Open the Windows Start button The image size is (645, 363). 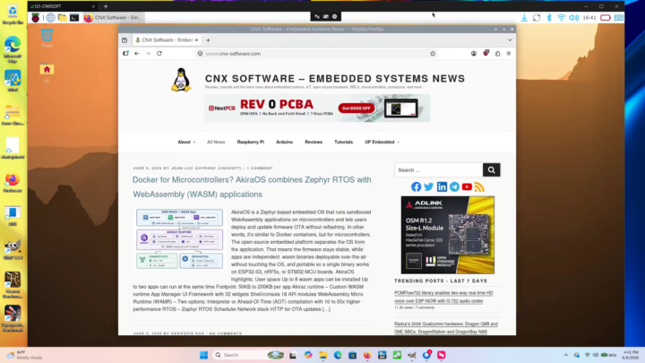point(203,355)
